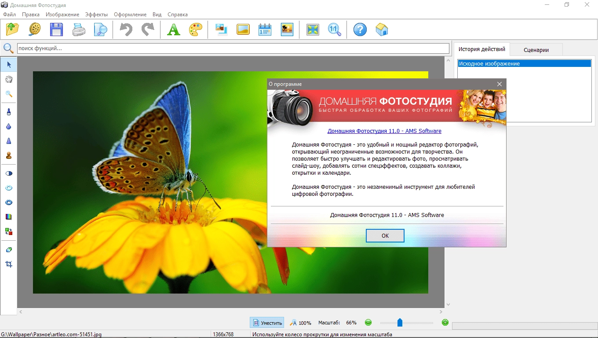Open the Вид menu
Viewport: 598px width, 338px height.
click(x=157, y=15)
